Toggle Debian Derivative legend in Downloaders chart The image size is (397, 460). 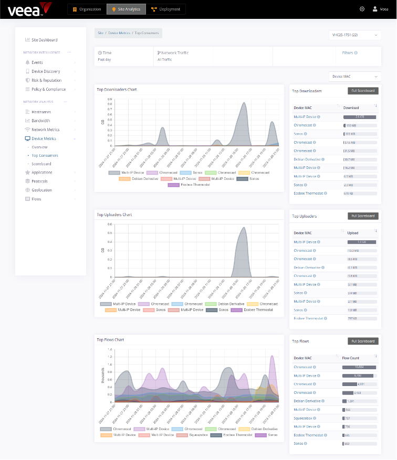(x=139, y=179)
